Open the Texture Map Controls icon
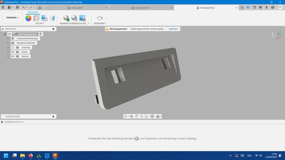 [x=52, y=18]
